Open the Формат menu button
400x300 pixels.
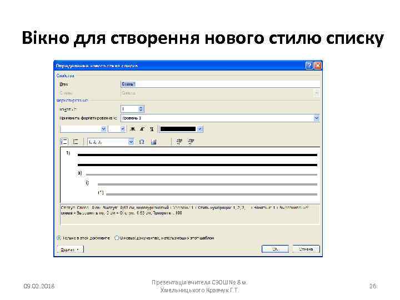click(71, 249)
